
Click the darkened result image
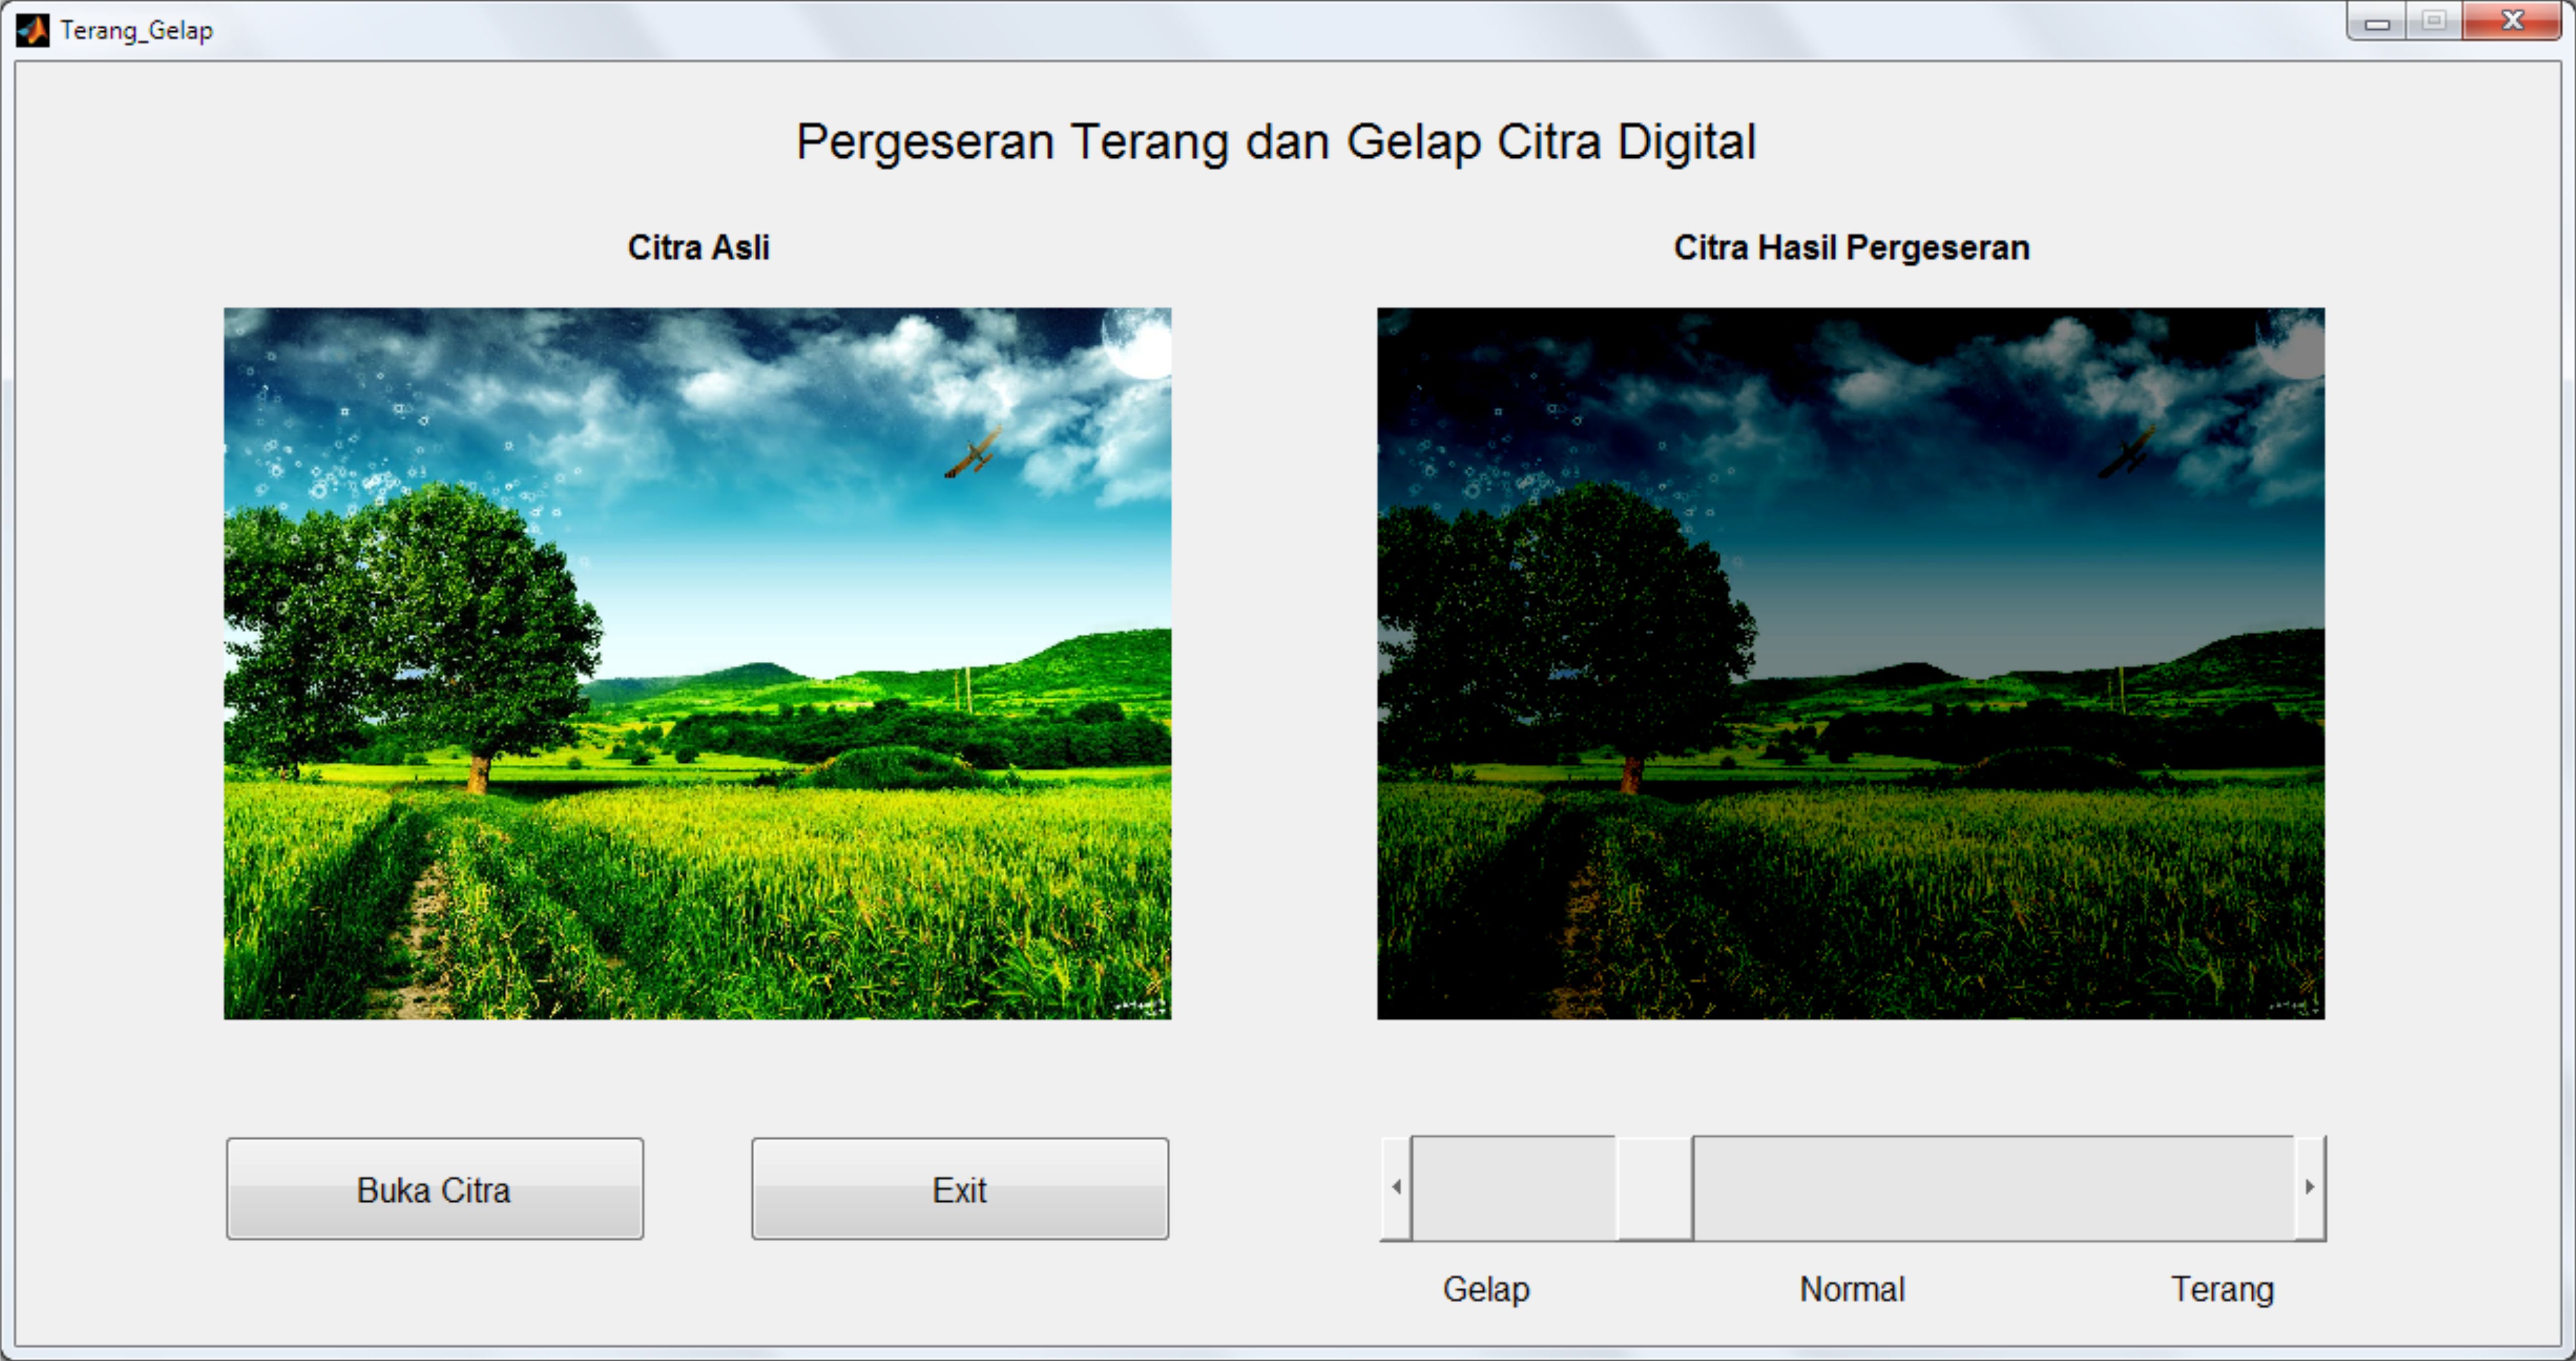click(x=1850, y=663)
